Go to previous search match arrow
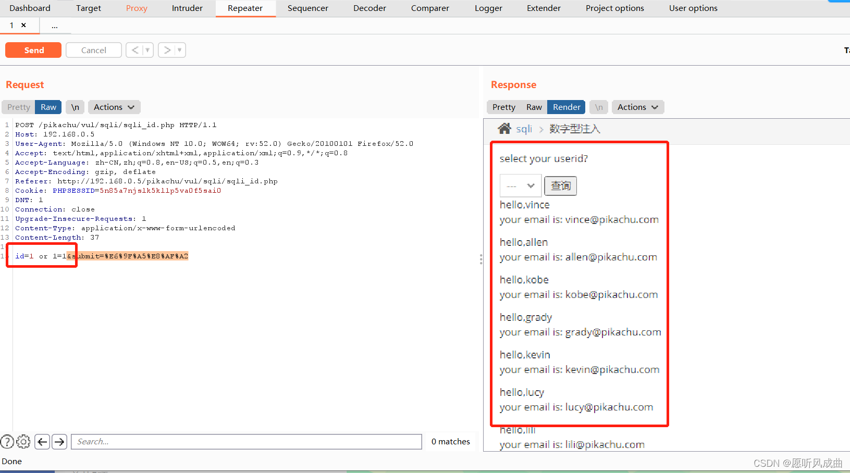Viewport: 850px width, 473px height. tap(42, 442)
